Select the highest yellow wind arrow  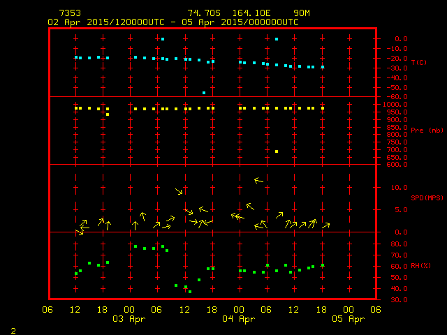point(258,181)
